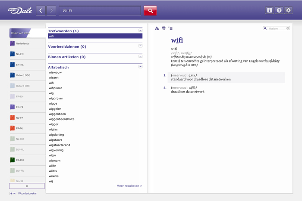Click the Wi-Fi search input field
The image size is (302, 201).
100,11
